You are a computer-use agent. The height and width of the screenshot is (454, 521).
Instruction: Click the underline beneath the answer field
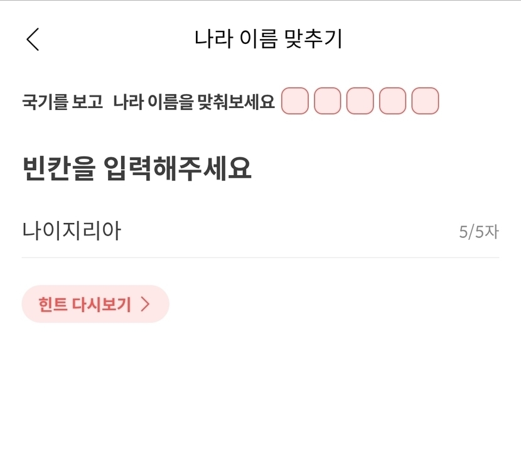[x=260, y=257]
